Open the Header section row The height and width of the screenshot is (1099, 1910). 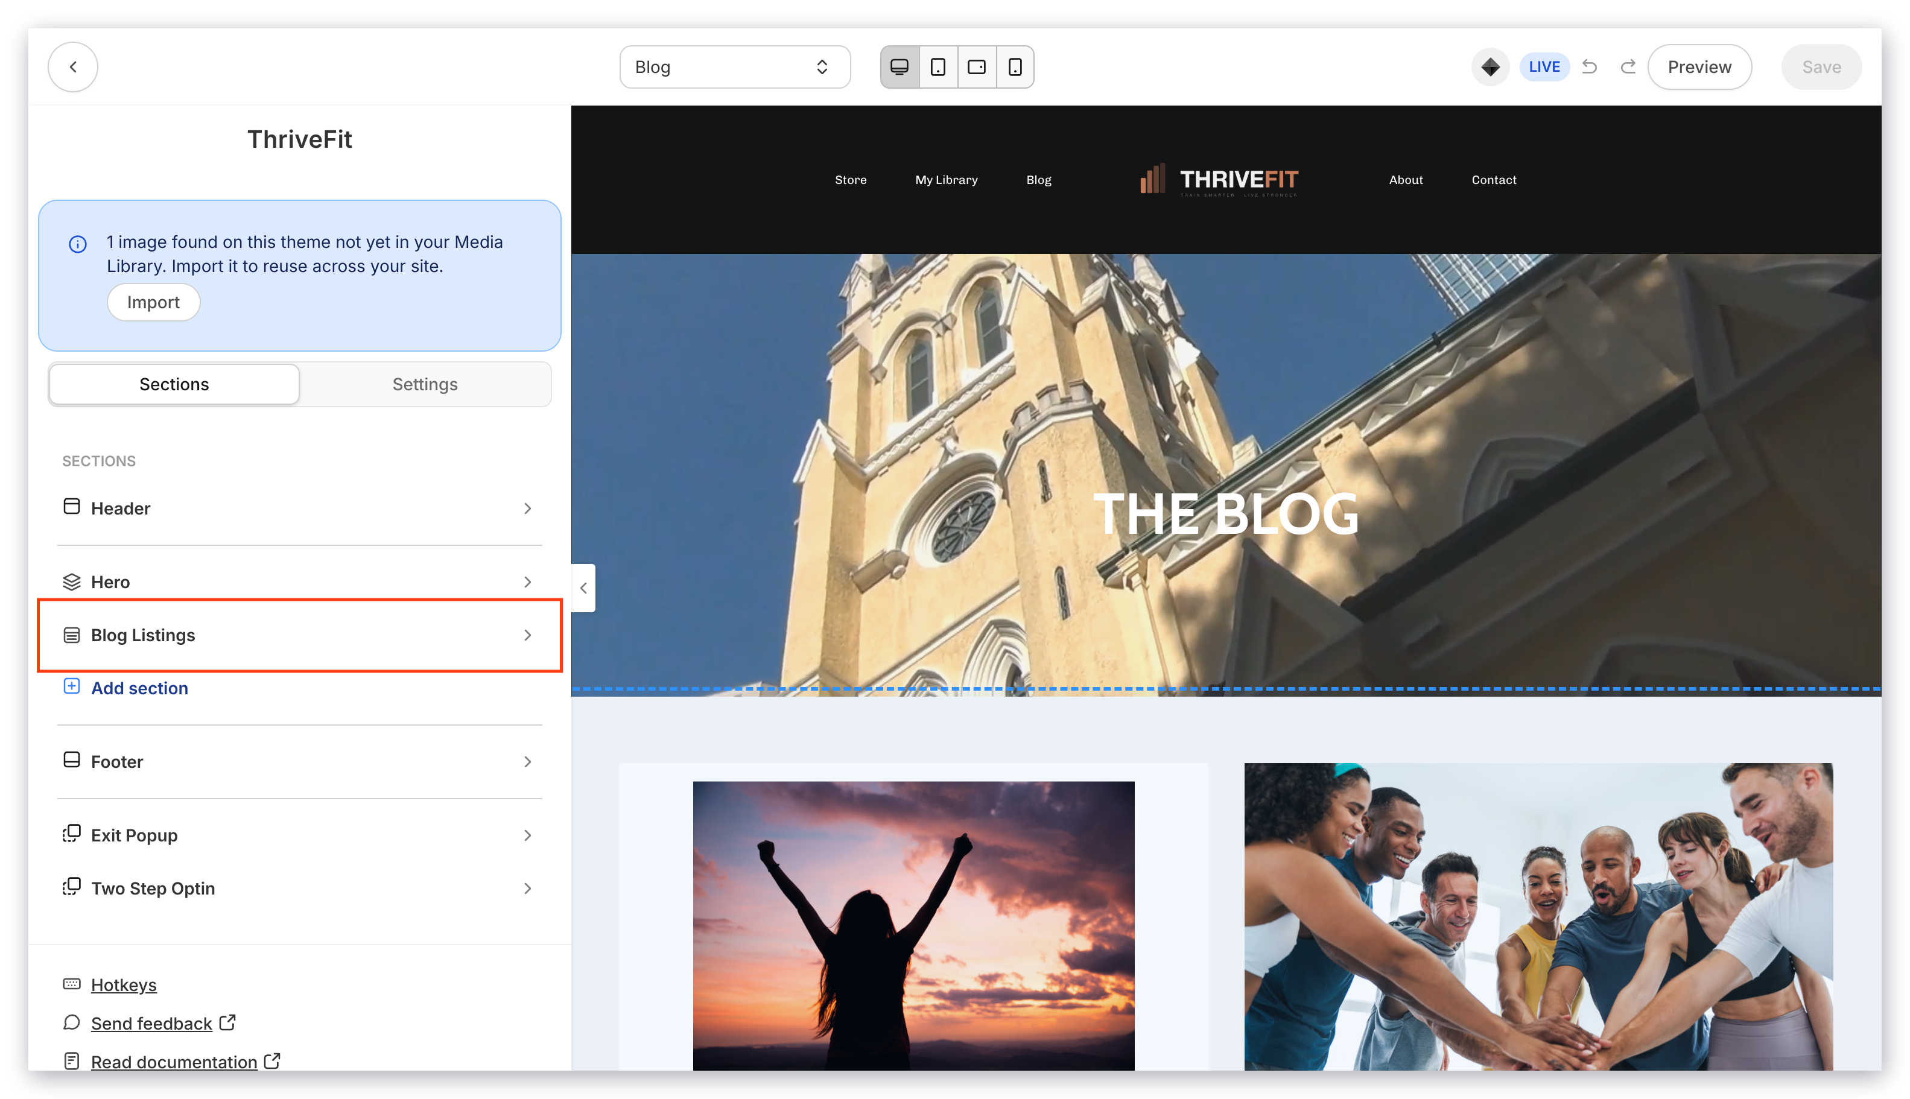[x=300, y=508]
